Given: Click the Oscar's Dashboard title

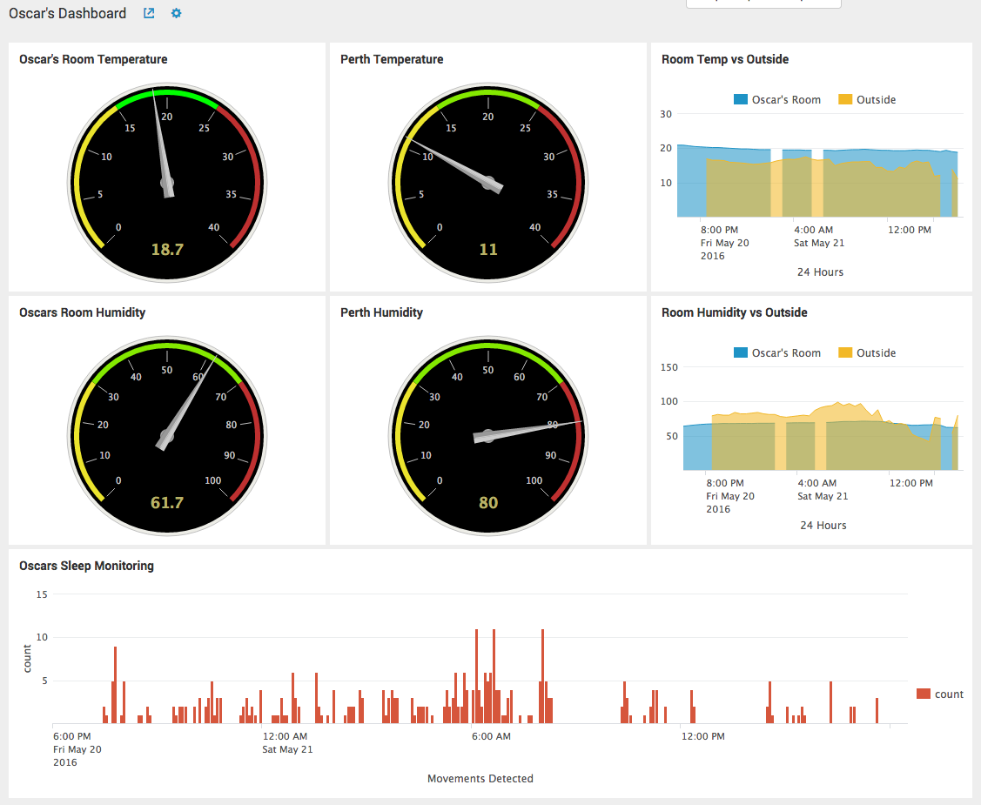Looking at the screenshot, I should point(68,13).
